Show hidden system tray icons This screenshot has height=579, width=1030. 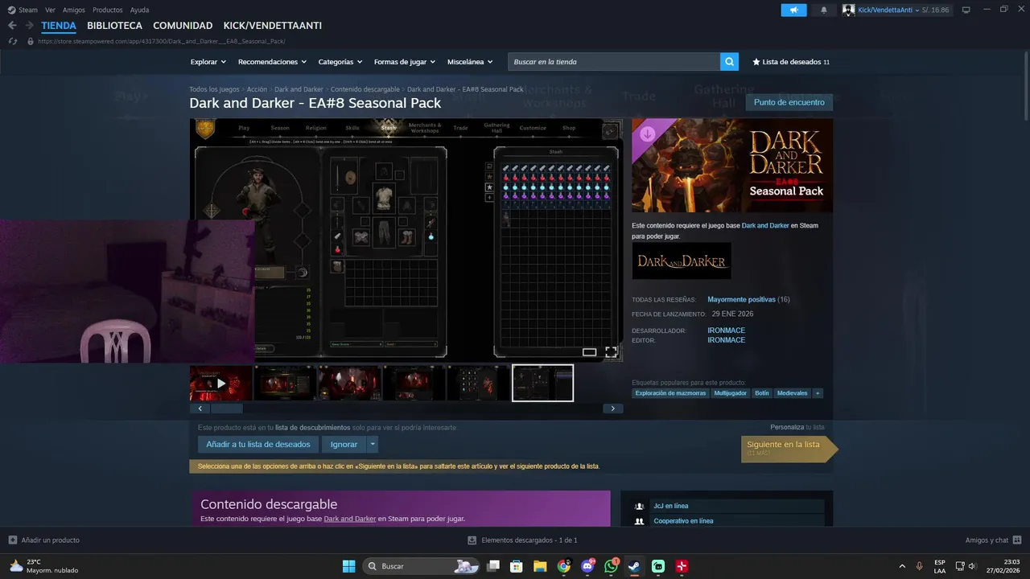point(901,566)
